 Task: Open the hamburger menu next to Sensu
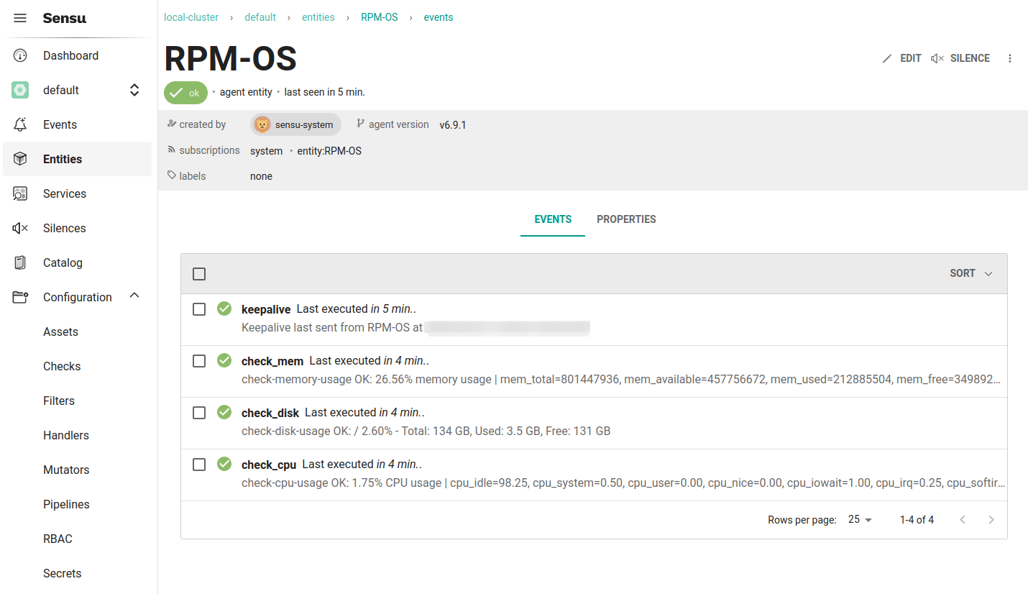(x=20, y=18)
